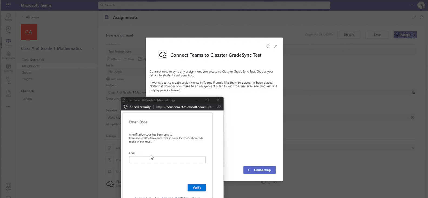428x198 pixels.
Task: Open the TG profile avatar
Action: 421,5
